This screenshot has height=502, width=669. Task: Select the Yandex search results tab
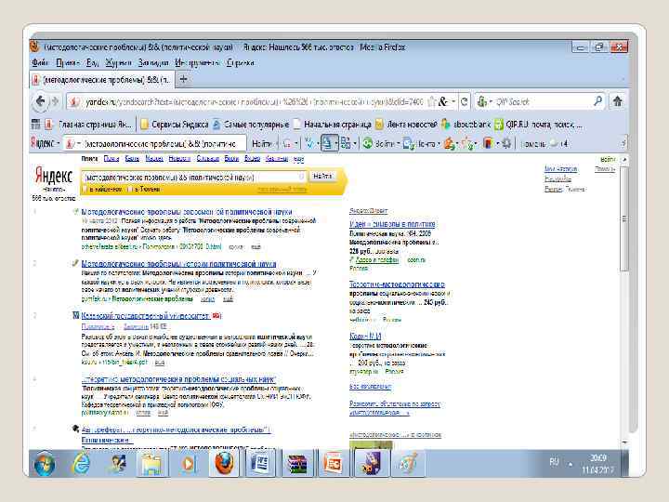click(101, 79)
